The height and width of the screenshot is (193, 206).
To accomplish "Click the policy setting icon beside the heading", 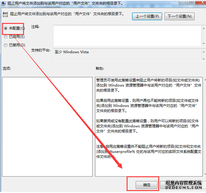I will [x=5, y=15].
